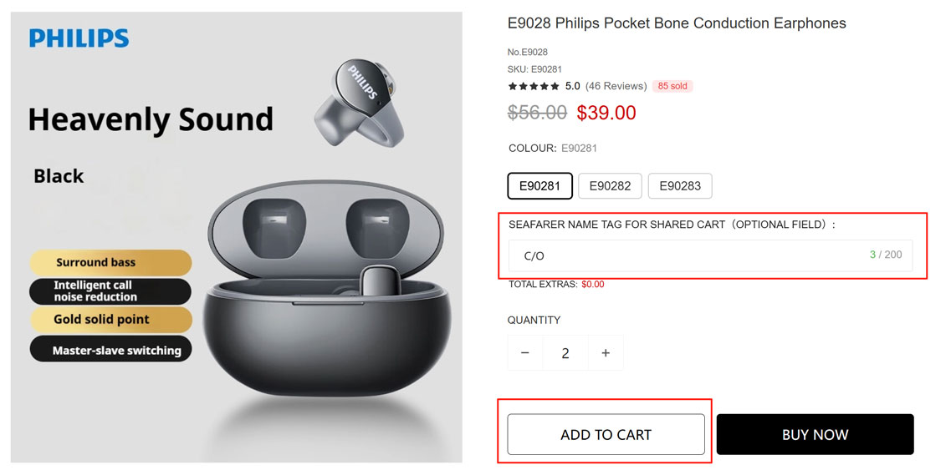Select the E90281 colour option

539,185
